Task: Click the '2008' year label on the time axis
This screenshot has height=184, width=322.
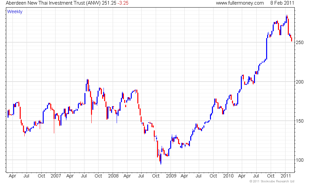Action: point(113,176)
